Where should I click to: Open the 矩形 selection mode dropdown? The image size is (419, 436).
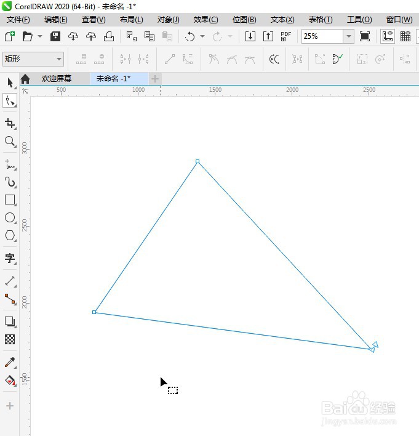point(33,59)
